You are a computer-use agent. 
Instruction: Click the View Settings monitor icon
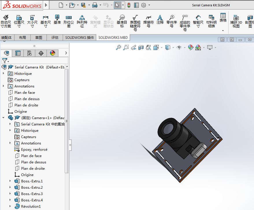pyautogui.click(x=210, y=47)
